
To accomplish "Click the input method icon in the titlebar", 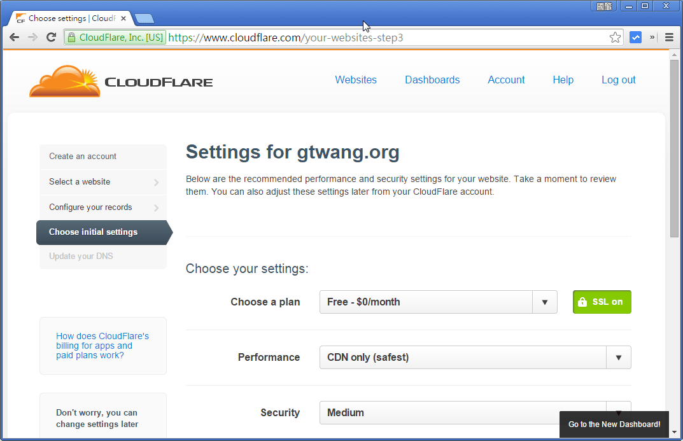I will (603, 6).
